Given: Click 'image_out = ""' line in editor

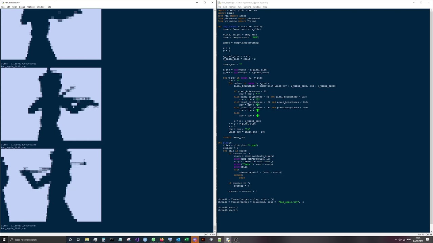Looking at the screenshot, I should [x=232, y=64].
